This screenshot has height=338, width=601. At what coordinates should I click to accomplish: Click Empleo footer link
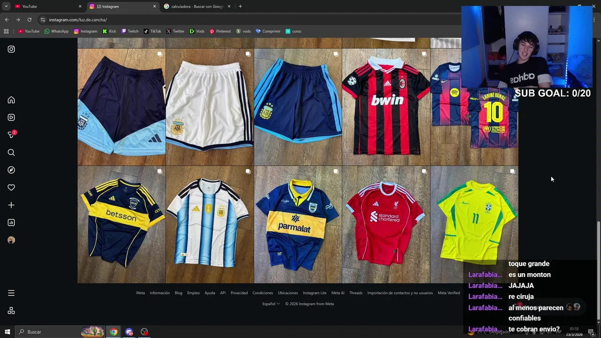[x=193, y=293]
